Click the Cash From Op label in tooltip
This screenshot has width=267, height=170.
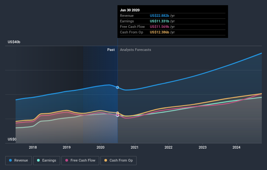(x=131, y=32)
